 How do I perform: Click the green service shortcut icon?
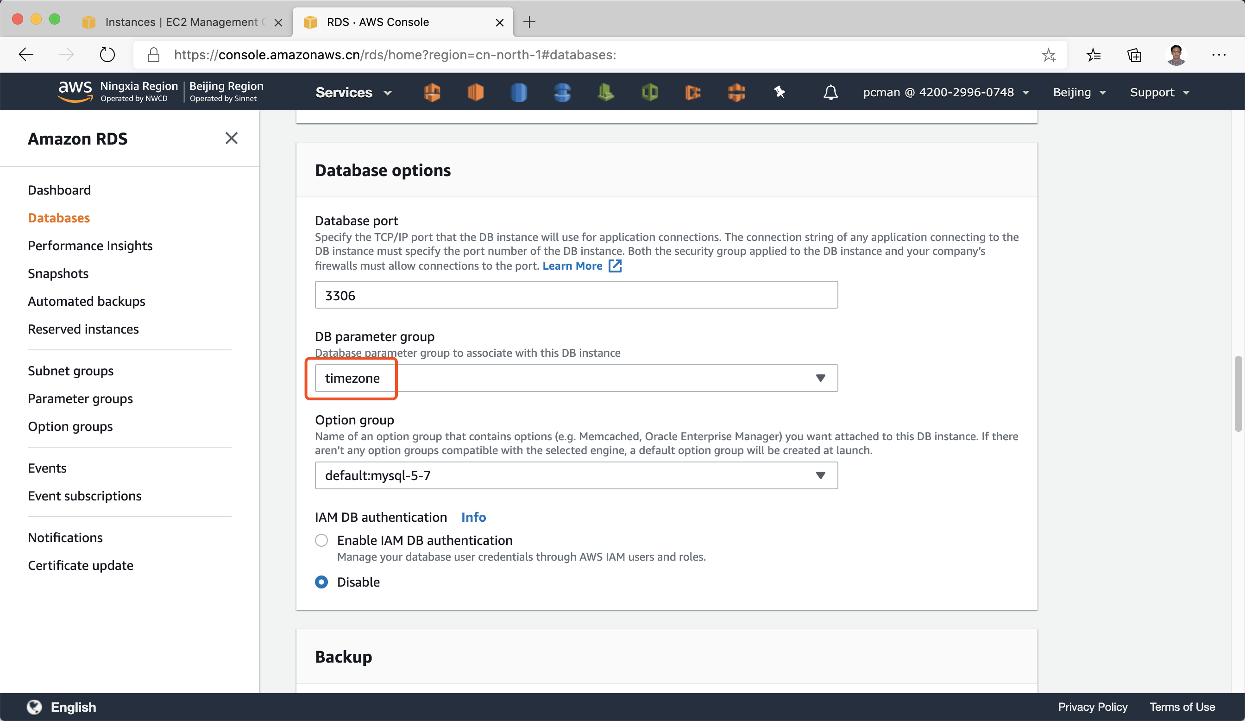pos(606,92)
